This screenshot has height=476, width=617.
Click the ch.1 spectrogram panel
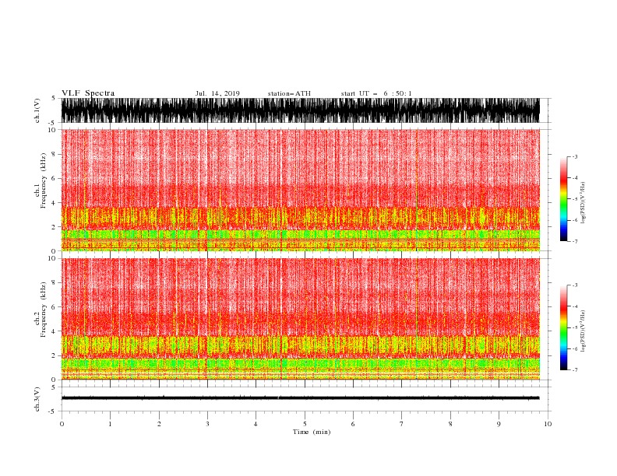click(x=301, y=190)
